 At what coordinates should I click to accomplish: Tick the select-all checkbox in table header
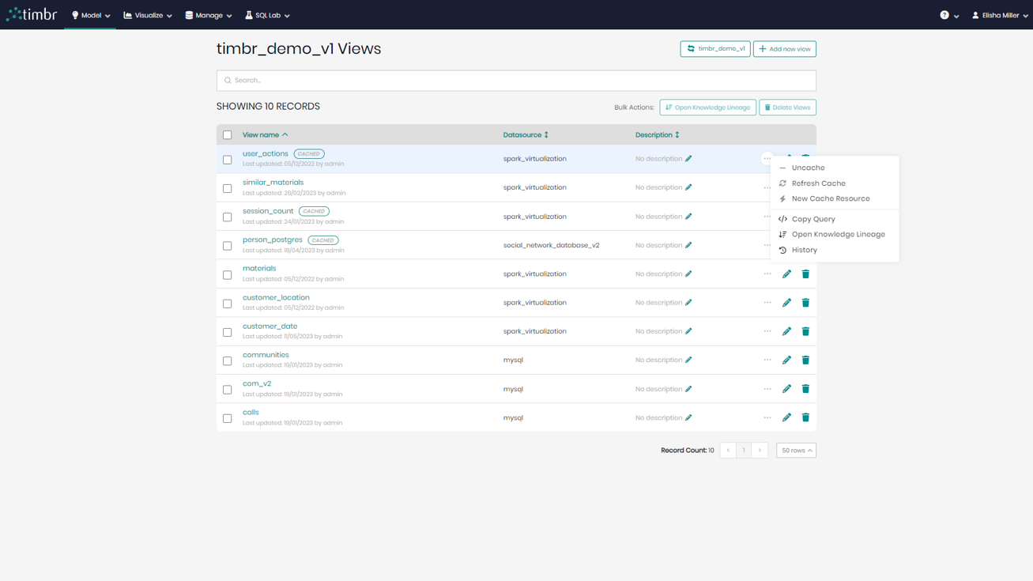(x=228, y=134)
